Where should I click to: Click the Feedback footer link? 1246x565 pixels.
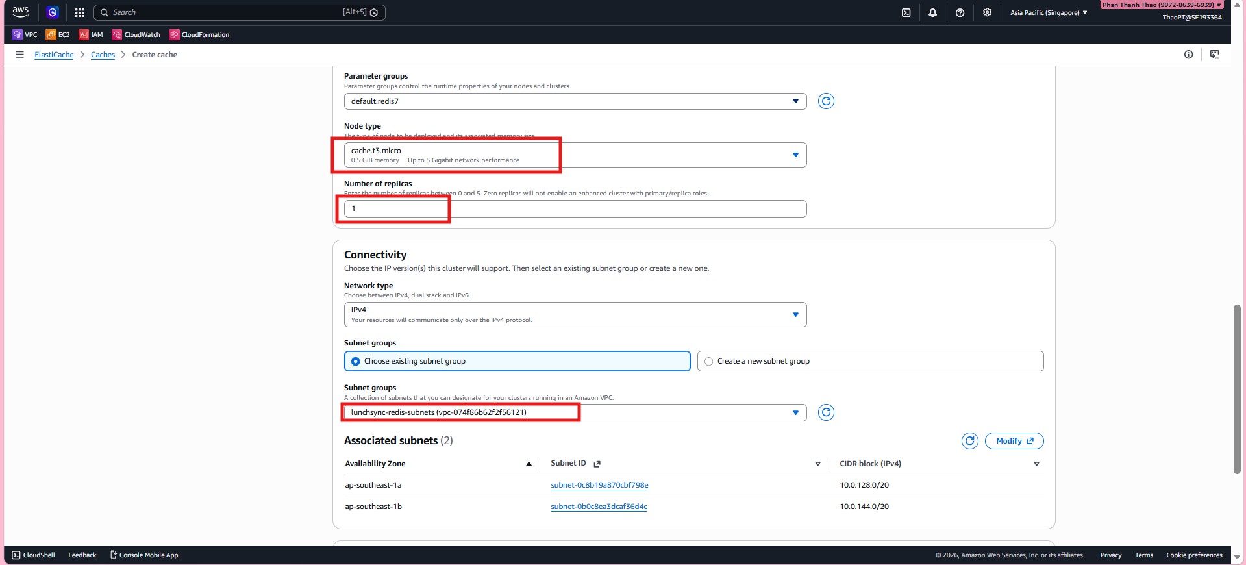click(x=82, y=555)
